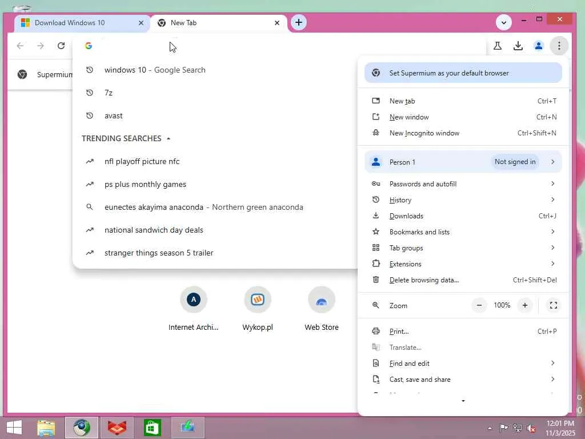The image size is (585, 439).
Task: Expand the Extensions submenu
Action: pyautogui.click(x=463, y=264)
